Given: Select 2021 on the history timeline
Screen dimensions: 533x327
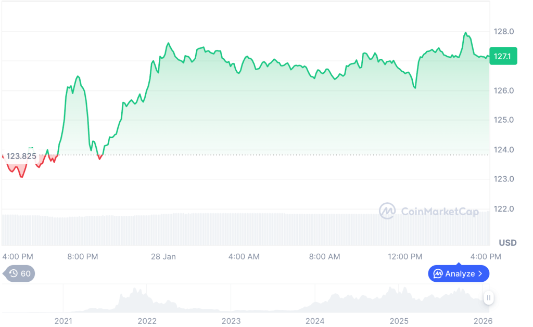Looking at the screenshot, I should [63, 321].
